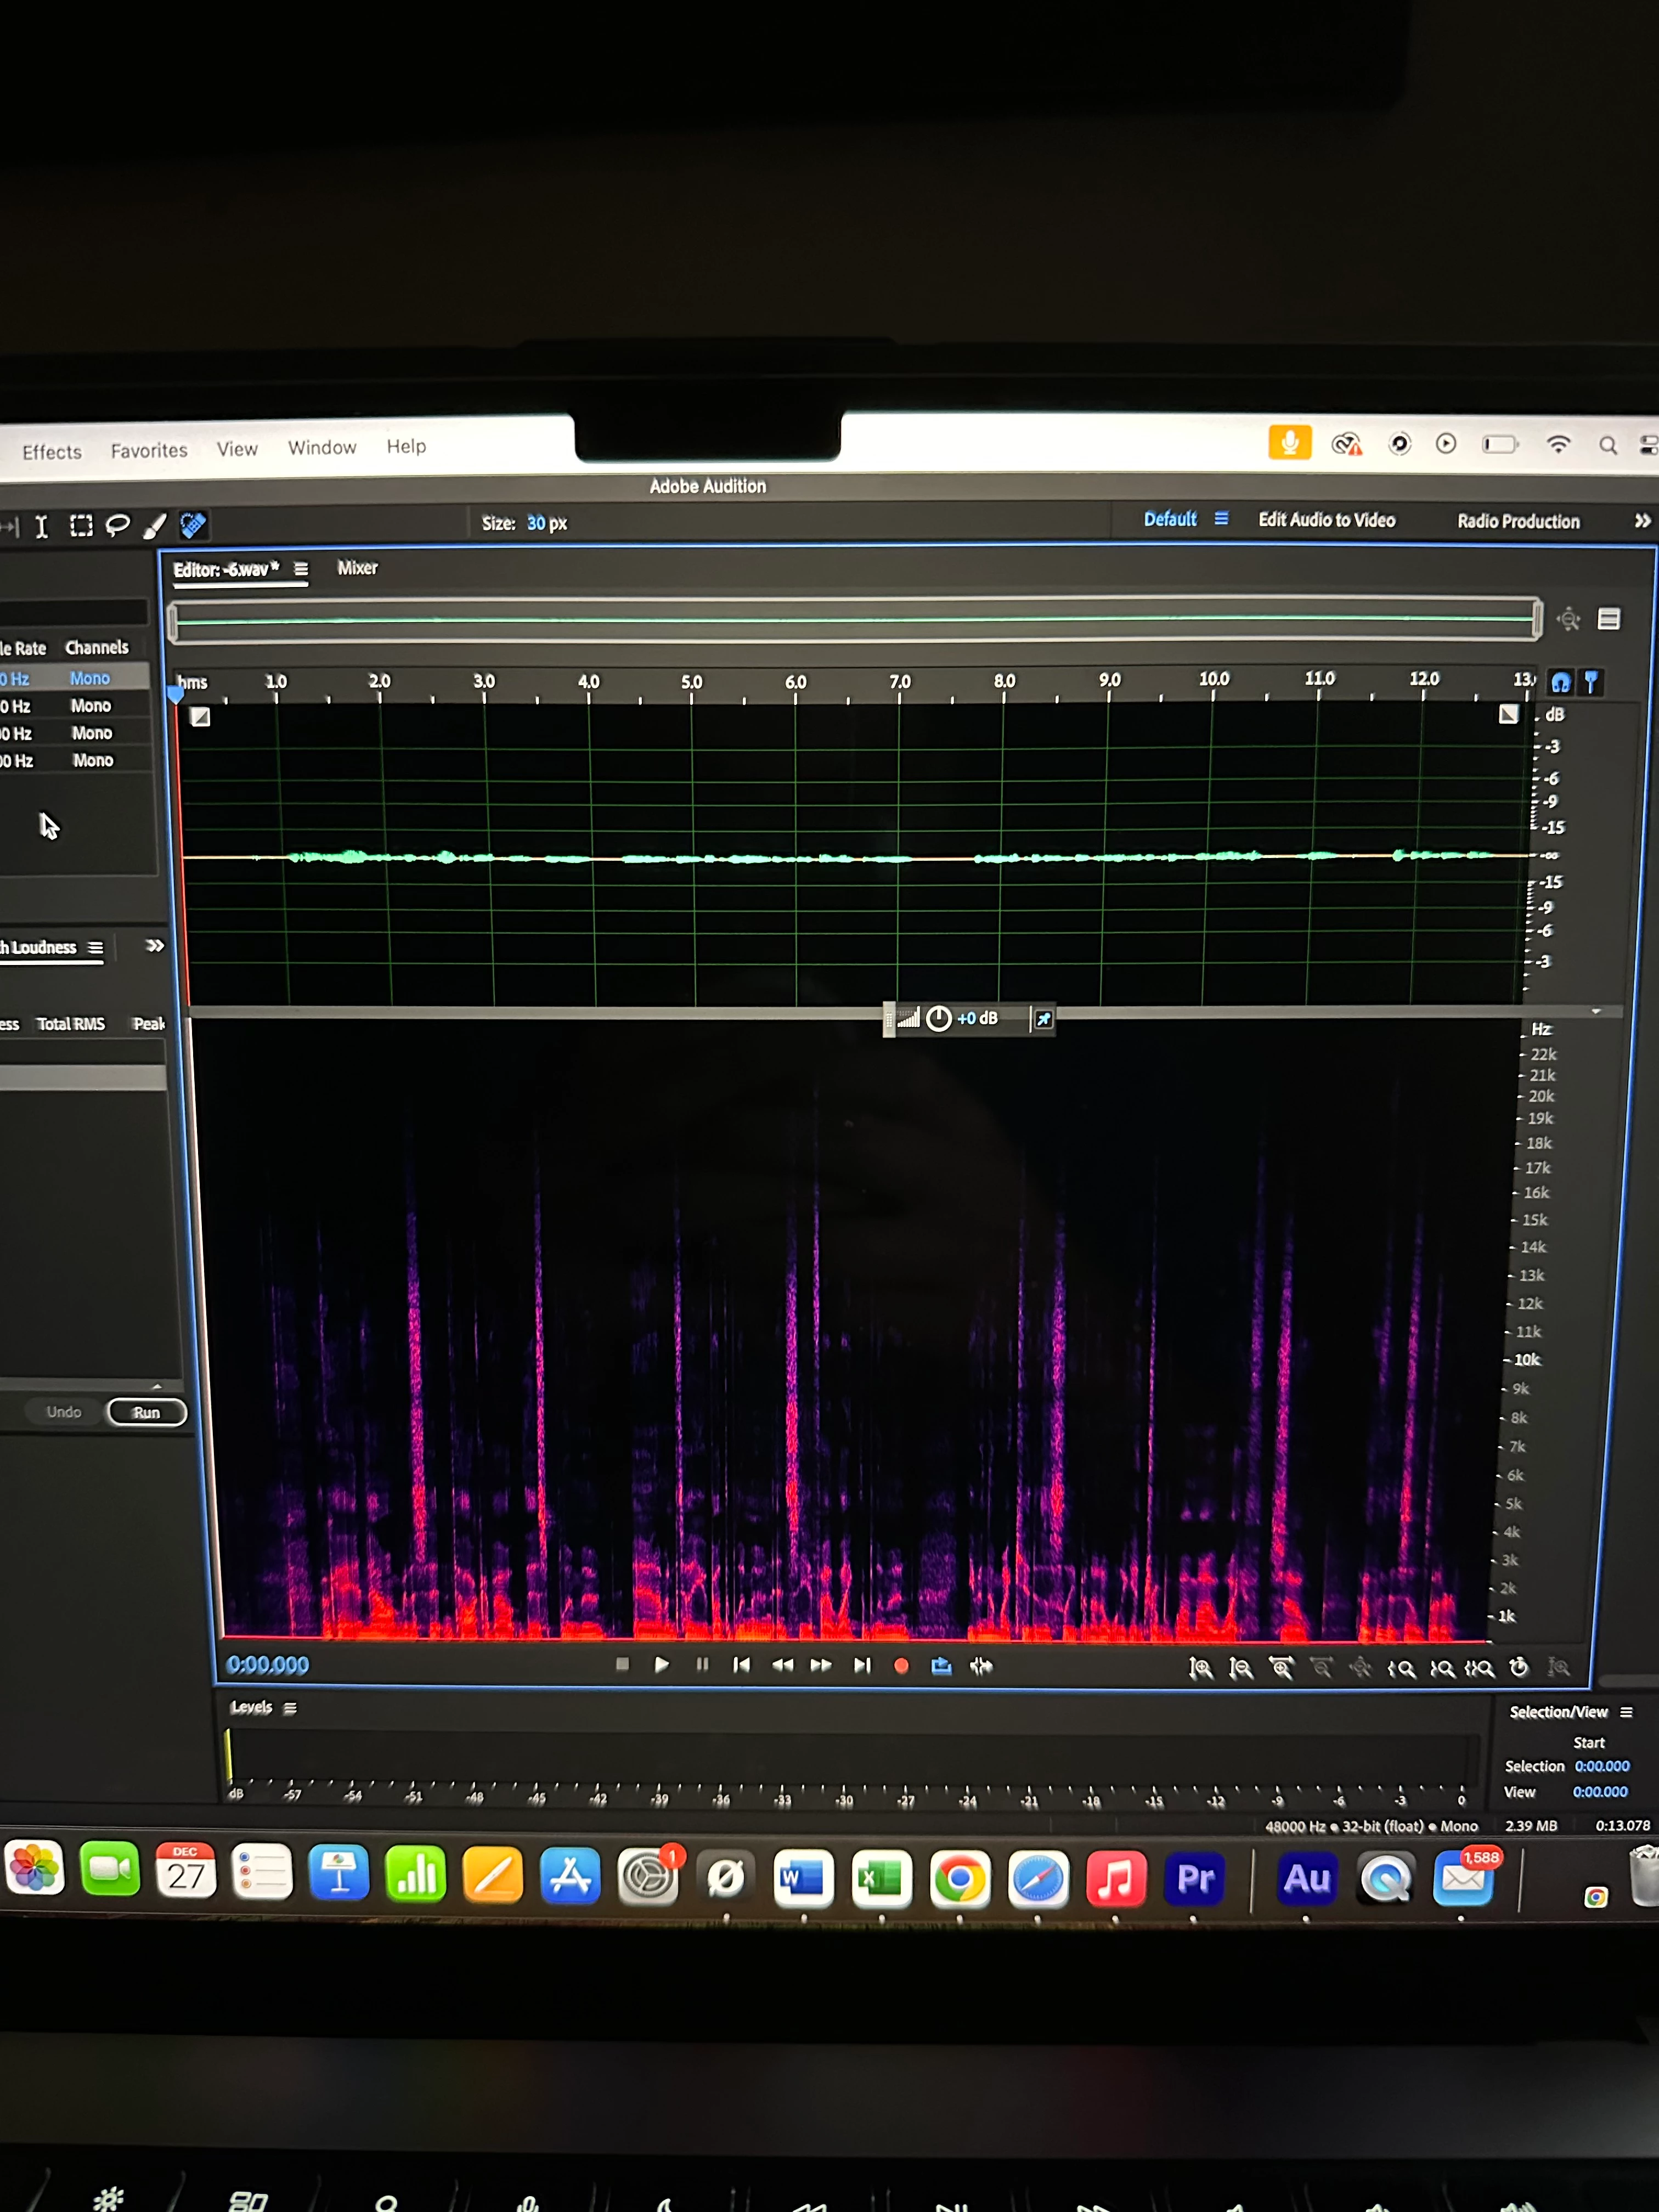Image resolution: width=1659 pixels, height=2212 pixels.
Task: Open the Editor panel hamburger menu
Action: click(301, 569)
